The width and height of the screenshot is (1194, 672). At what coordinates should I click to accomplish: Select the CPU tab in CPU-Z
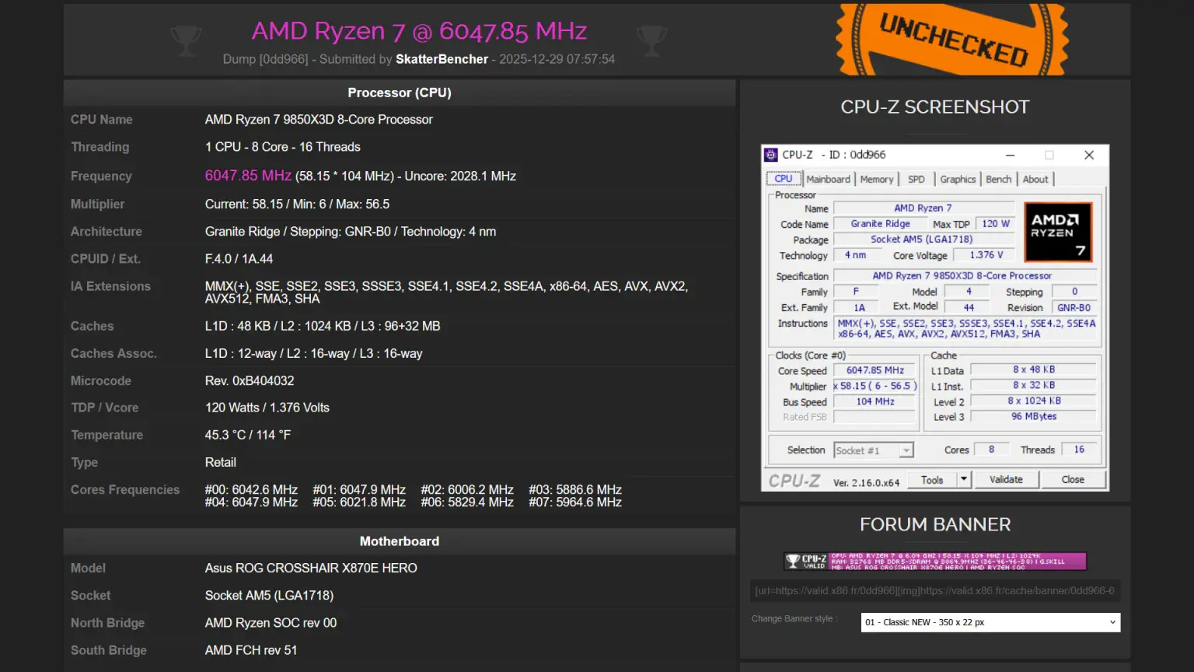coord(784,179)
